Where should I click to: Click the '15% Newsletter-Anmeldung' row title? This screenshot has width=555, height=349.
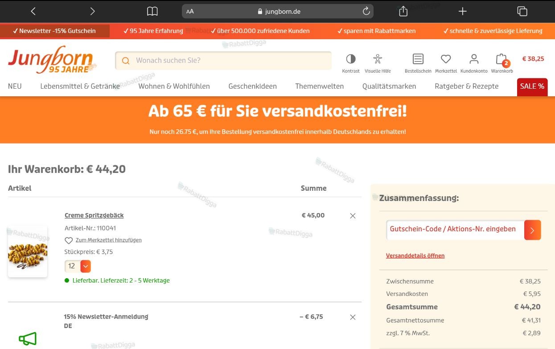pos(106,317)
